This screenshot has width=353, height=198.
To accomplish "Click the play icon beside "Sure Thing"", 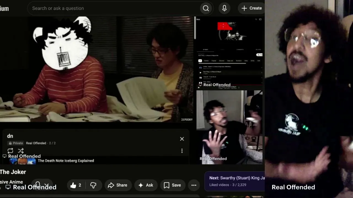I will point(200,73).
